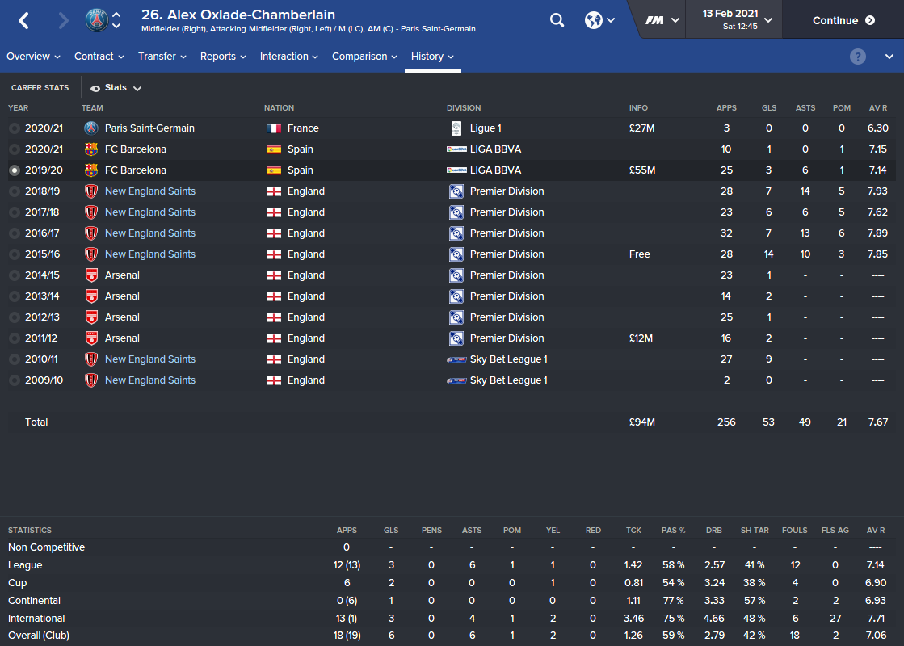Click the forward navigation arrow
Viewport: 904px width, 646px height.
click(64, 20)
